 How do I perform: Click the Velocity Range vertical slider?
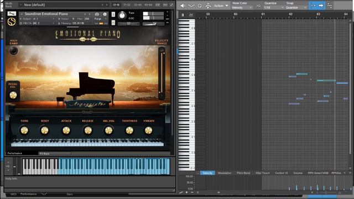[162, 72]
